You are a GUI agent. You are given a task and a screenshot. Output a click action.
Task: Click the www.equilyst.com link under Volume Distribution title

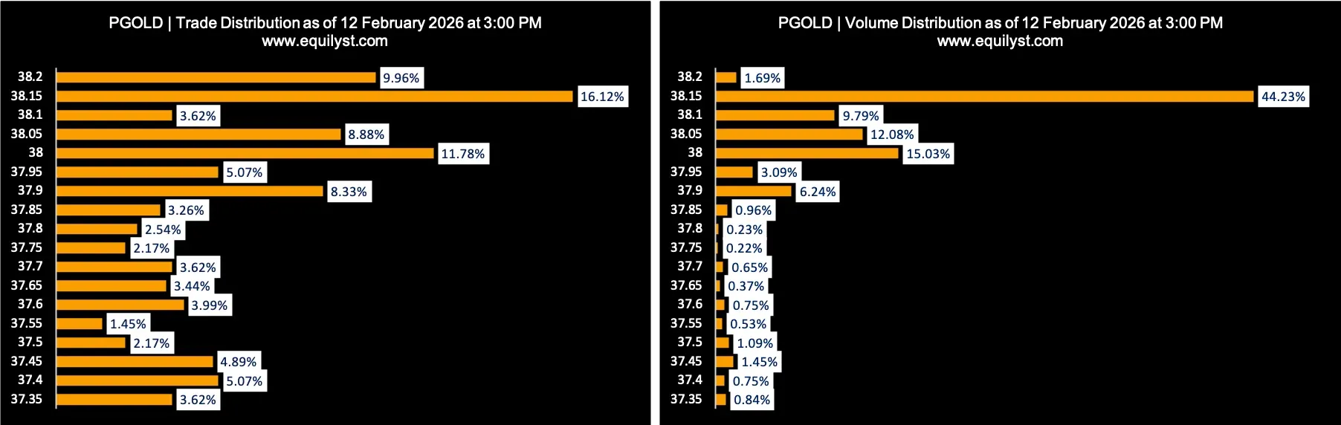point(1000,42)
